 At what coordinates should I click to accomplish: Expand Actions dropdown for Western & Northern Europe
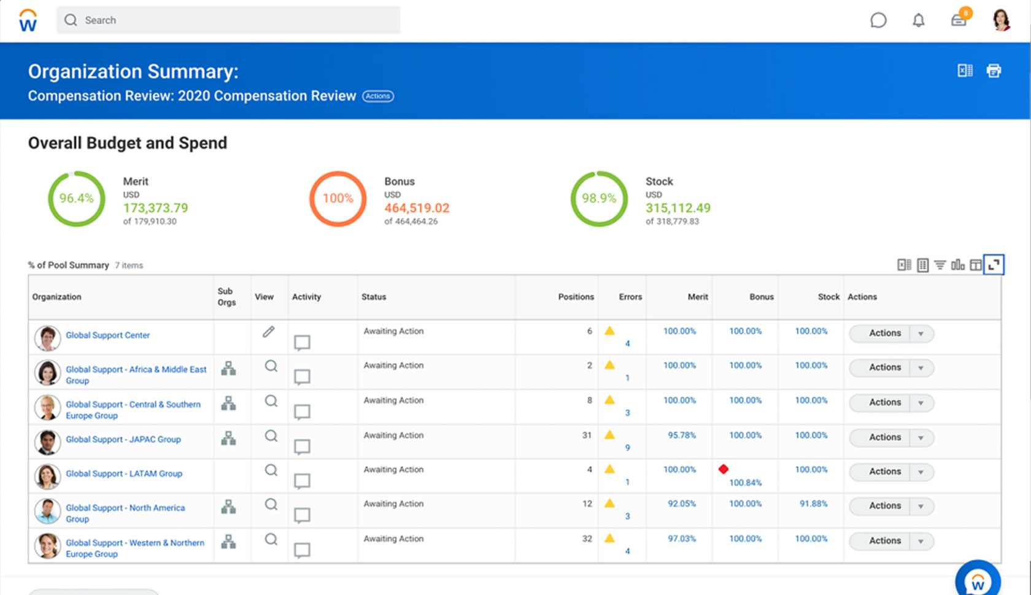click(x=921, y=542)
